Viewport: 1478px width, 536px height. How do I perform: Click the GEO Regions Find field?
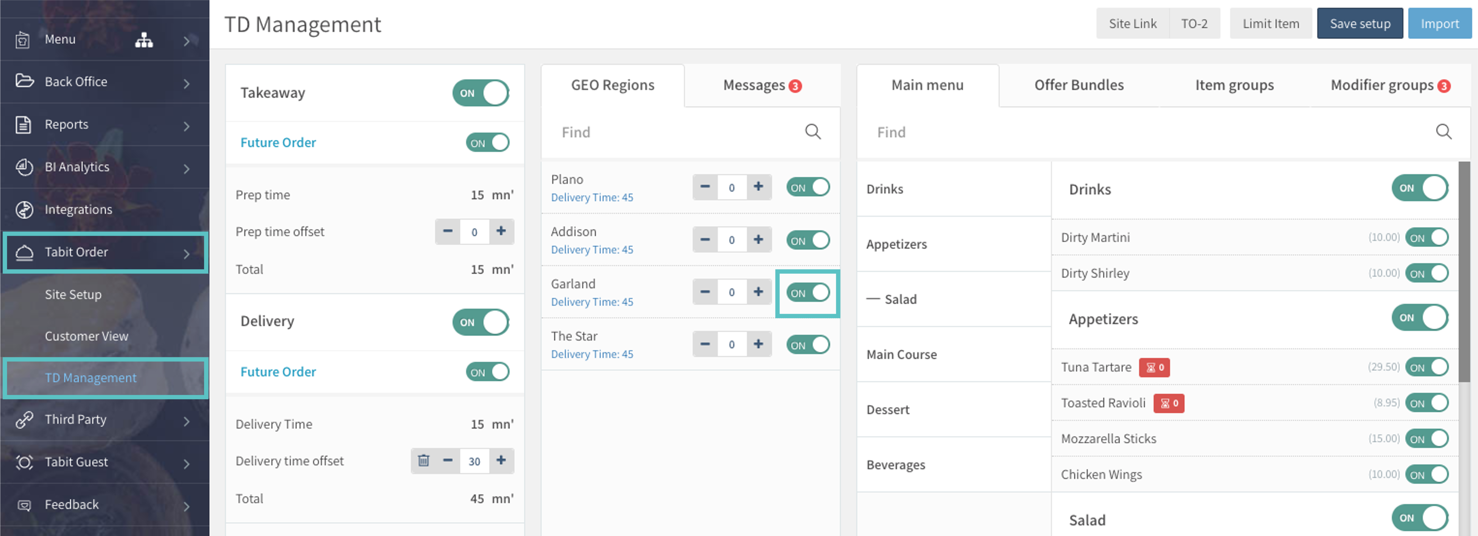[x=677, y=132]
